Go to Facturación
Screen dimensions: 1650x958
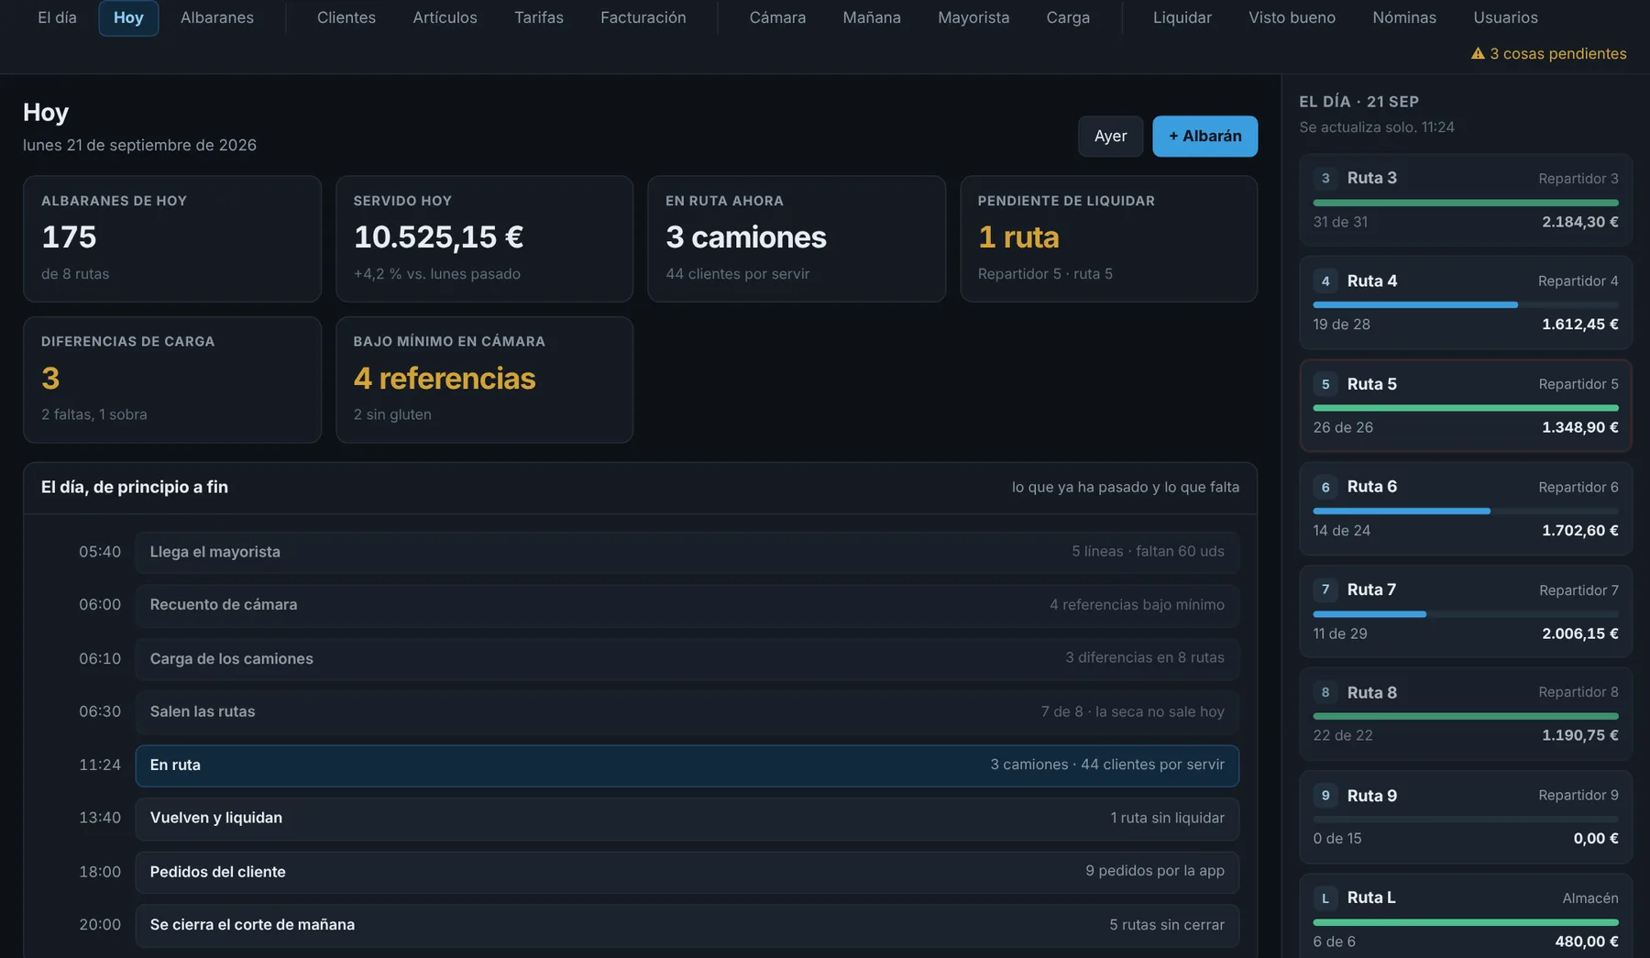tap(643, 17)
